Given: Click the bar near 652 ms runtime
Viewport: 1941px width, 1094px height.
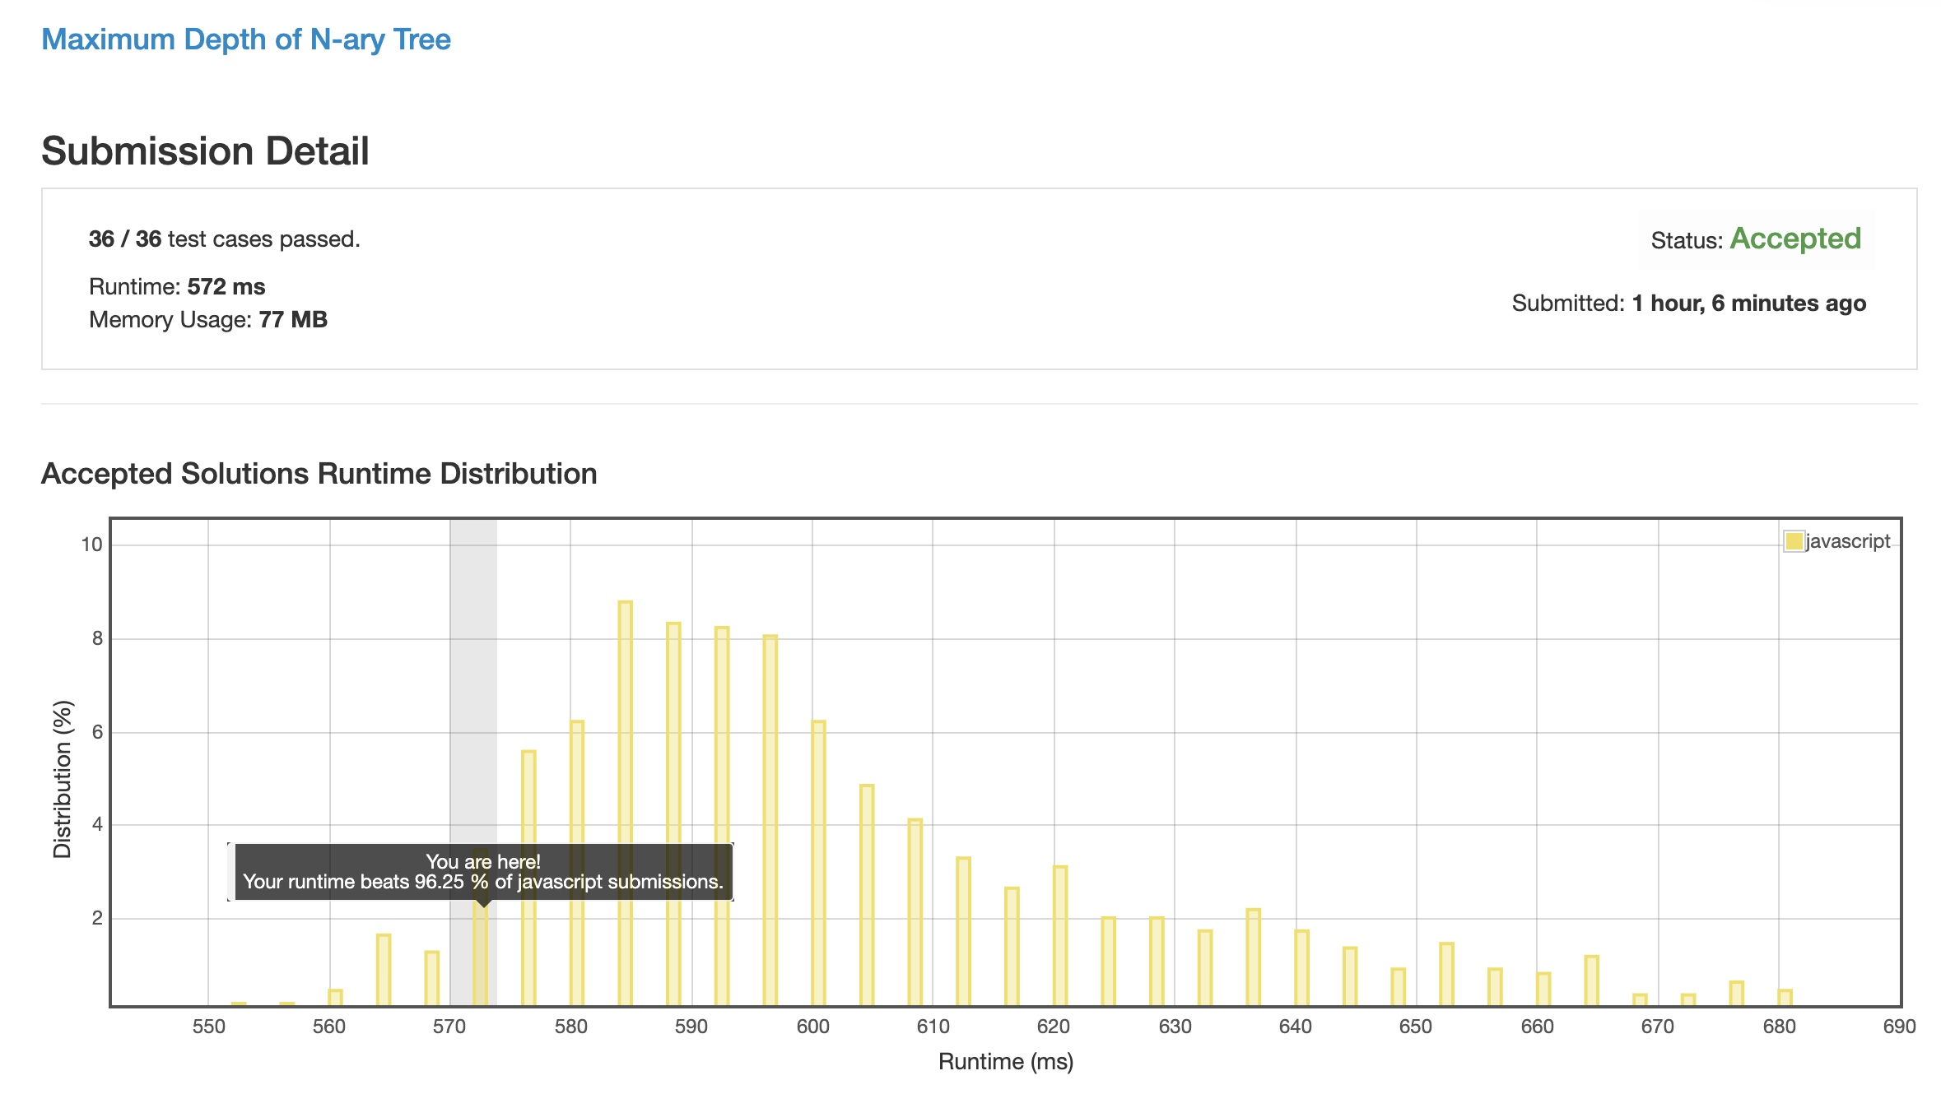Looking at the screenshot, I should (1447, 975).
